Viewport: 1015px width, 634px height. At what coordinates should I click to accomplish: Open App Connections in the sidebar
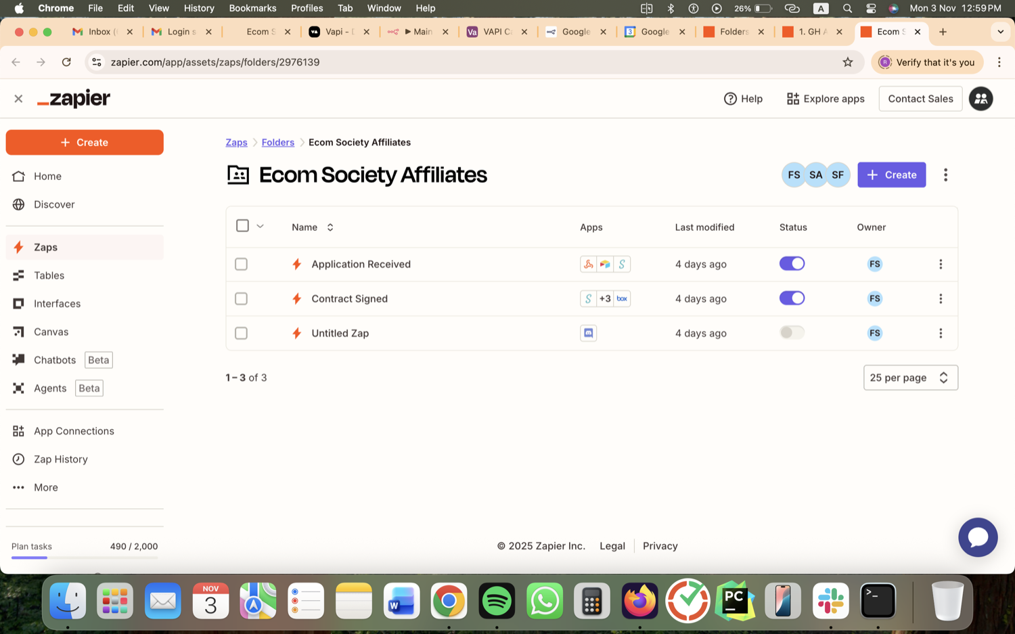point(85,431)
